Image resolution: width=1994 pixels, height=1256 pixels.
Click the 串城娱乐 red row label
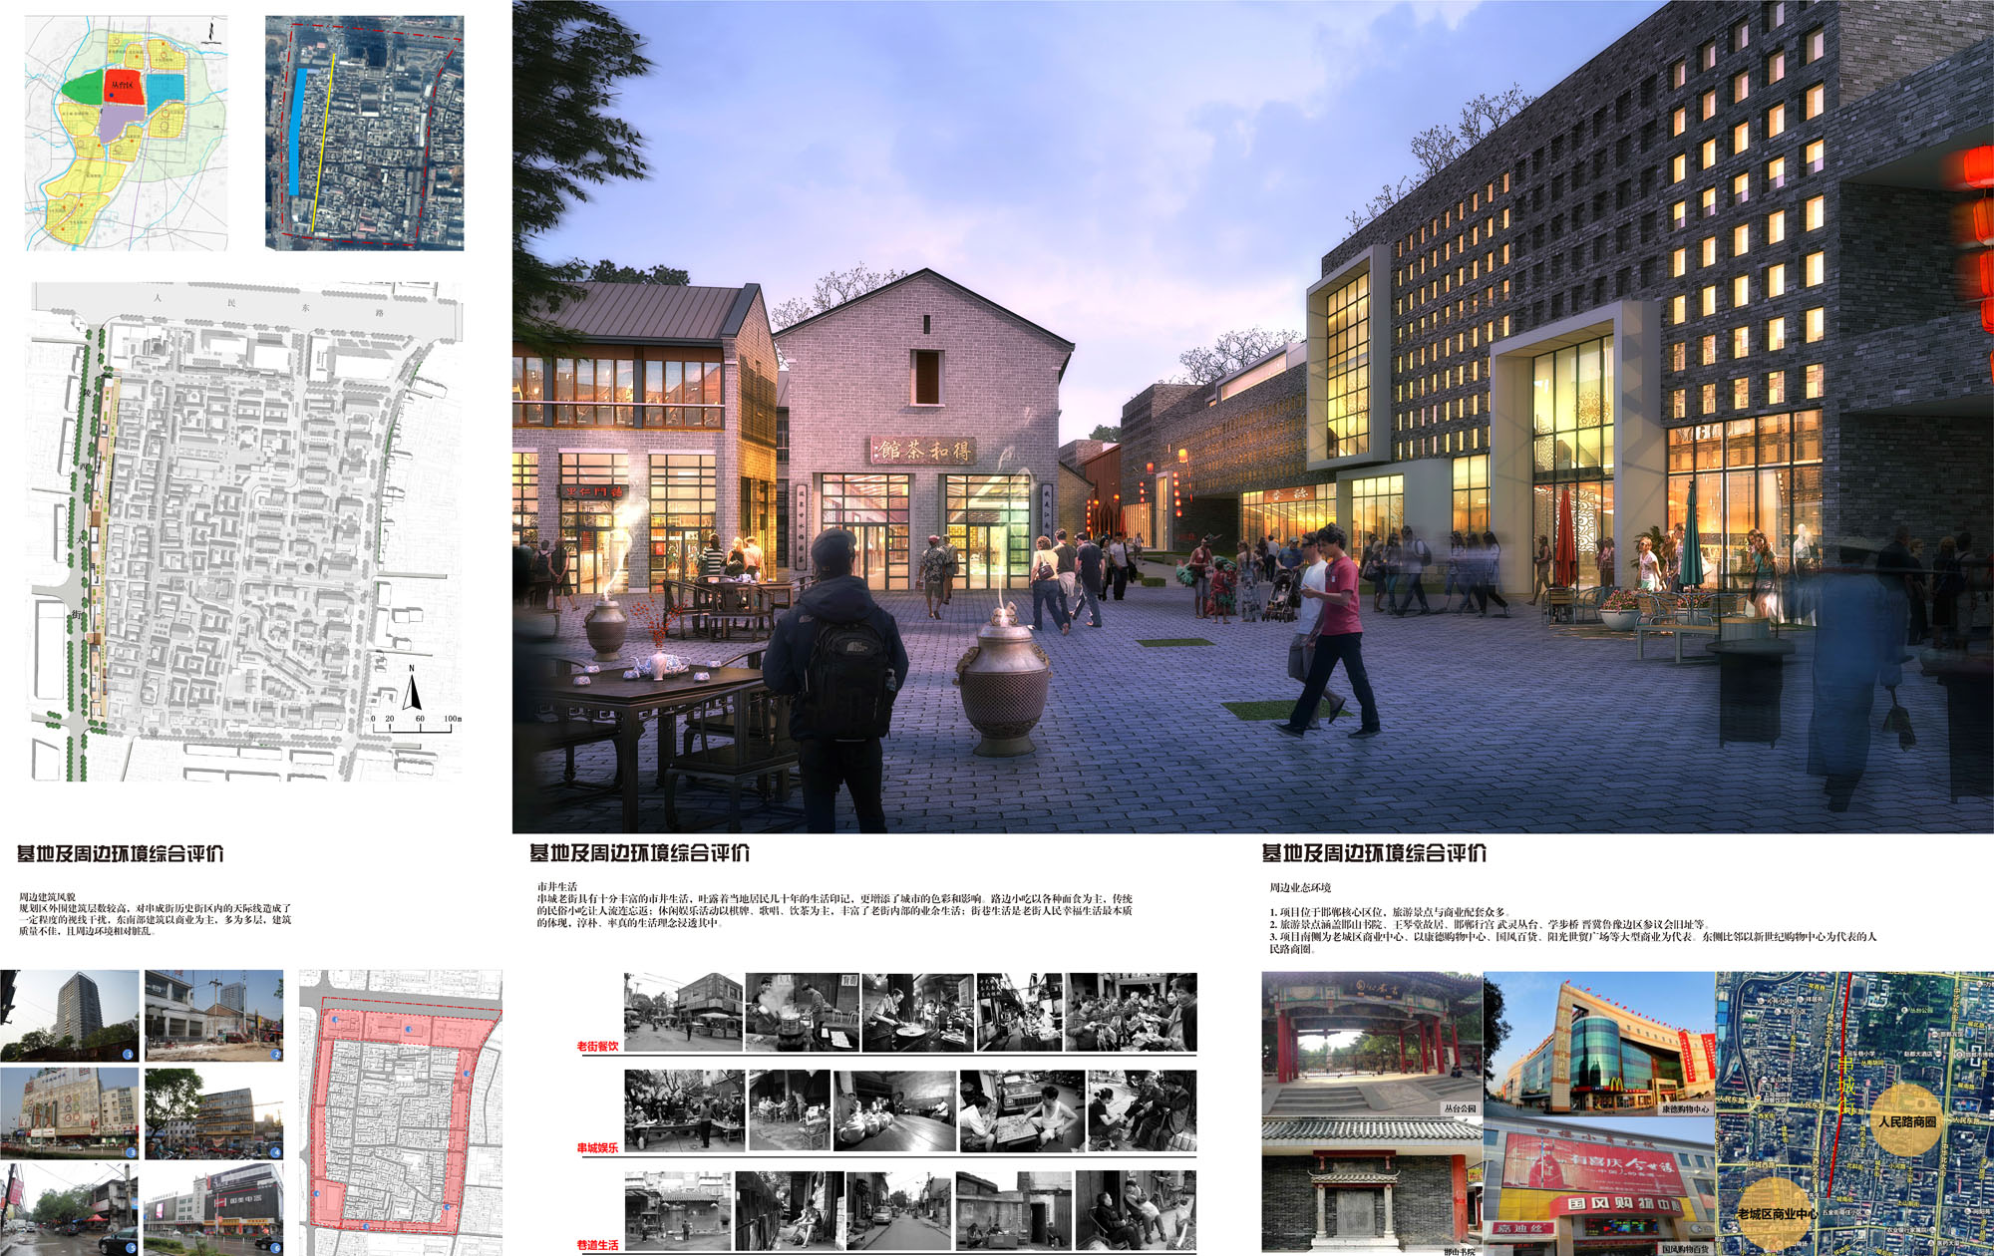click(597, 1147)
